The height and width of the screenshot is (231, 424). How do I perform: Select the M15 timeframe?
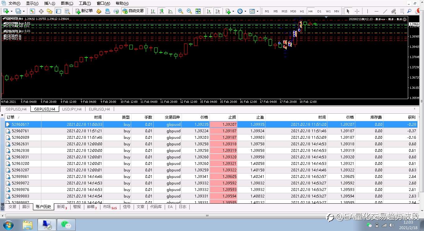pyautogui.click(x=284, y=11)
